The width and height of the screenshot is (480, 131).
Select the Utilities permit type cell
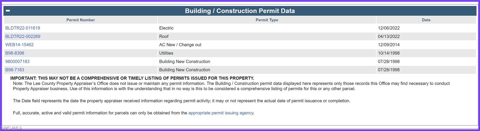click(267, 53)
